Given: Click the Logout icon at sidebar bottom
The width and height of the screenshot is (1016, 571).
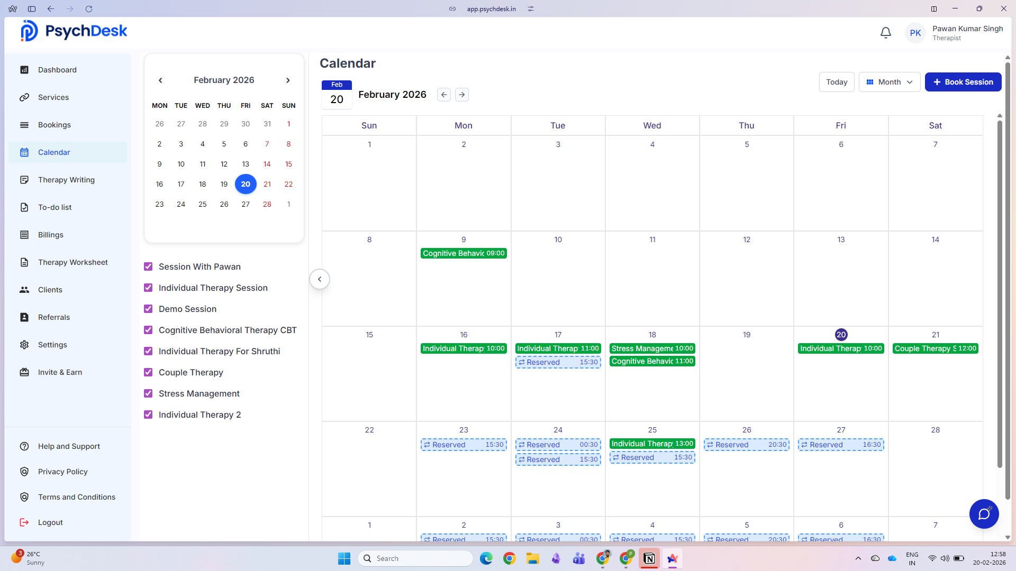Looking at the screenshot, I should [x=24, y=522].
